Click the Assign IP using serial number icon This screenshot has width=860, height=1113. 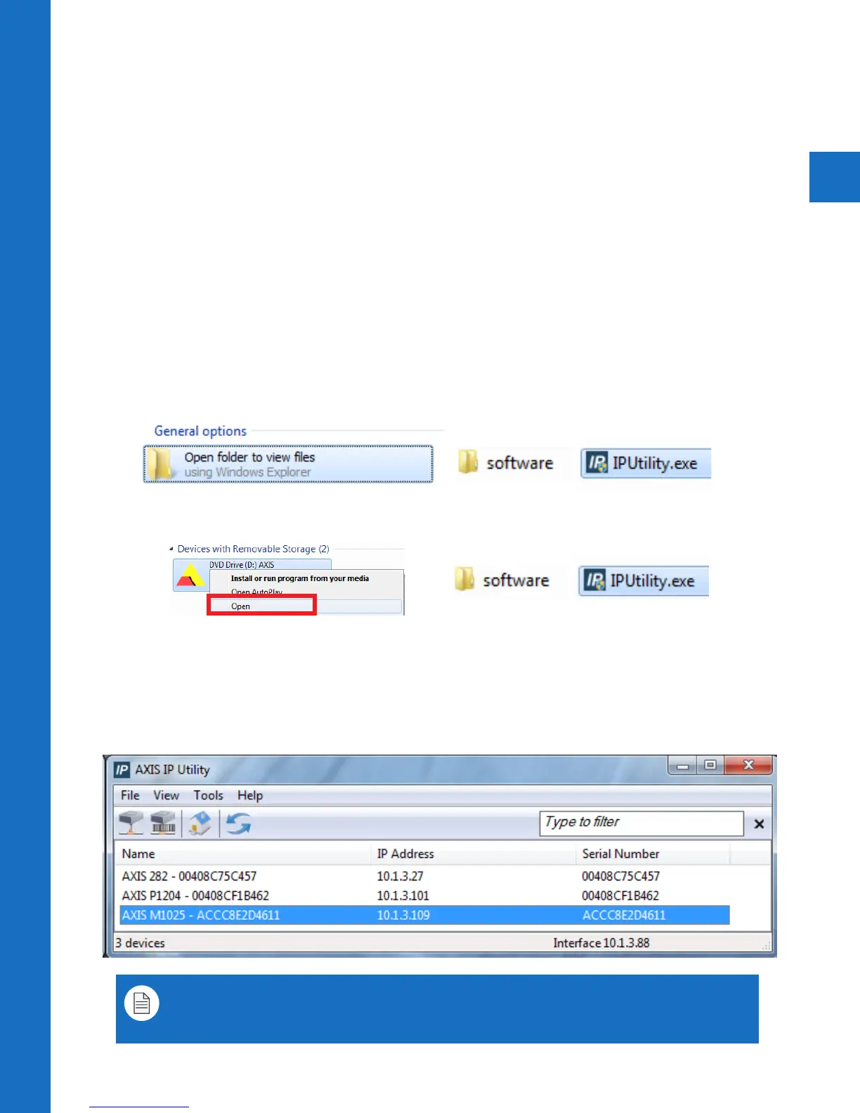[163, 823]
